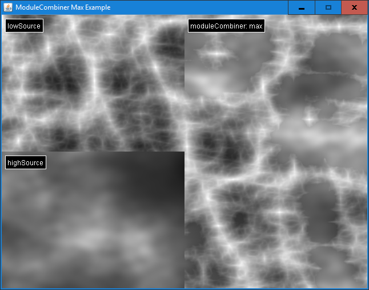The image size is (369, 290).
Task: Click the bright horizontal streak below moduleCombiner label
Action: tap(216, 54)
